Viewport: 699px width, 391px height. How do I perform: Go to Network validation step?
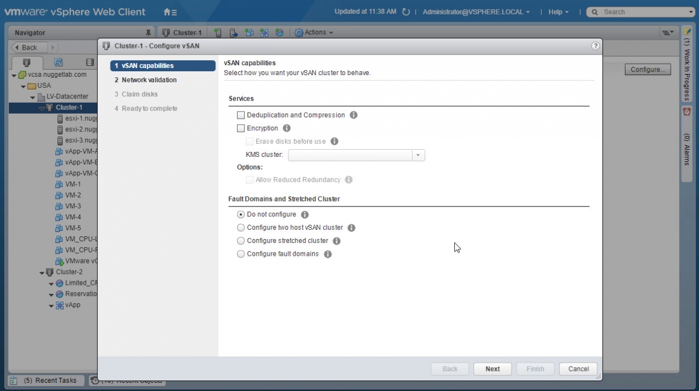point(149,80)
